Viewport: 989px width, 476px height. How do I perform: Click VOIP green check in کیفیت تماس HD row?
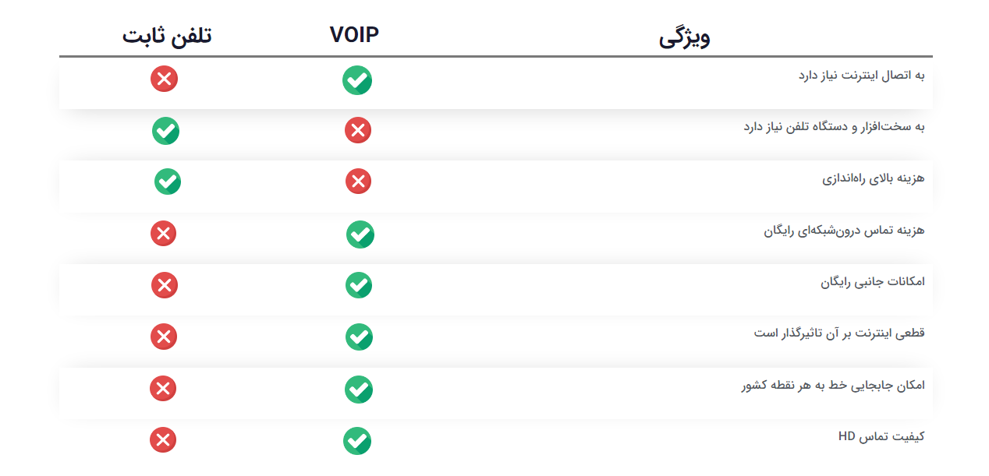(x=357, y=441)
